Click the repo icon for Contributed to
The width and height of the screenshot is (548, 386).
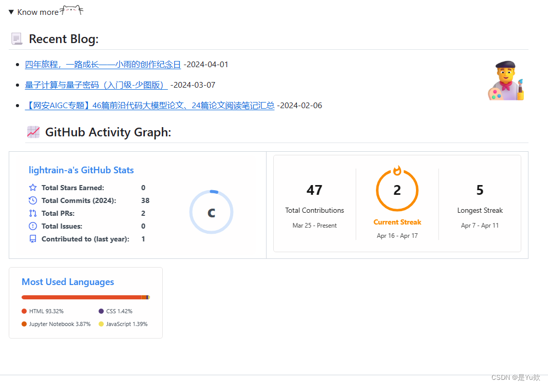[33, 239]
